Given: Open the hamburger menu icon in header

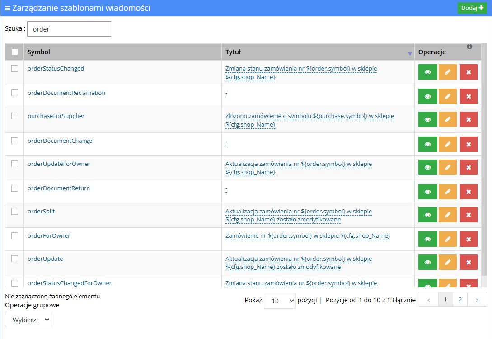Looking at the screenshot, I should click(8, 8).
